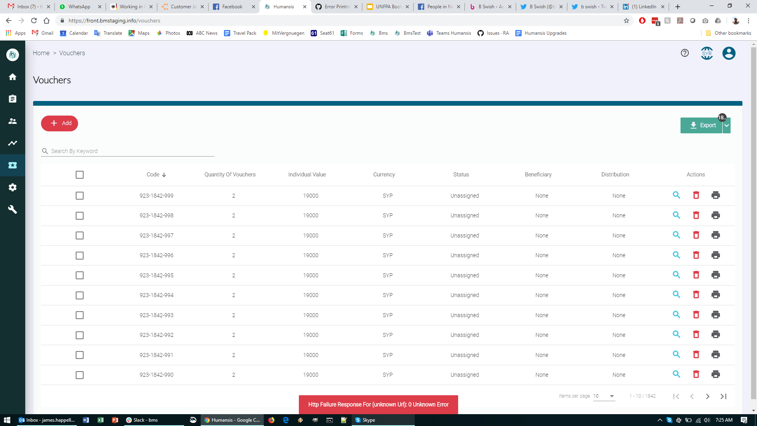Open the Beneficiaries people sidebar icon
757x426 pixels.
click(x=13, y=121)
